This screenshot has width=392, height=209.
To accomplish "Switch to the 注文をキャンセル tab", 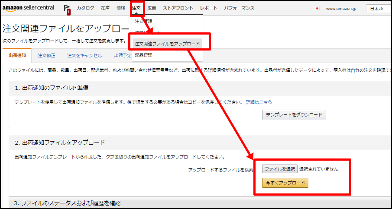I will tap(84, 56).
